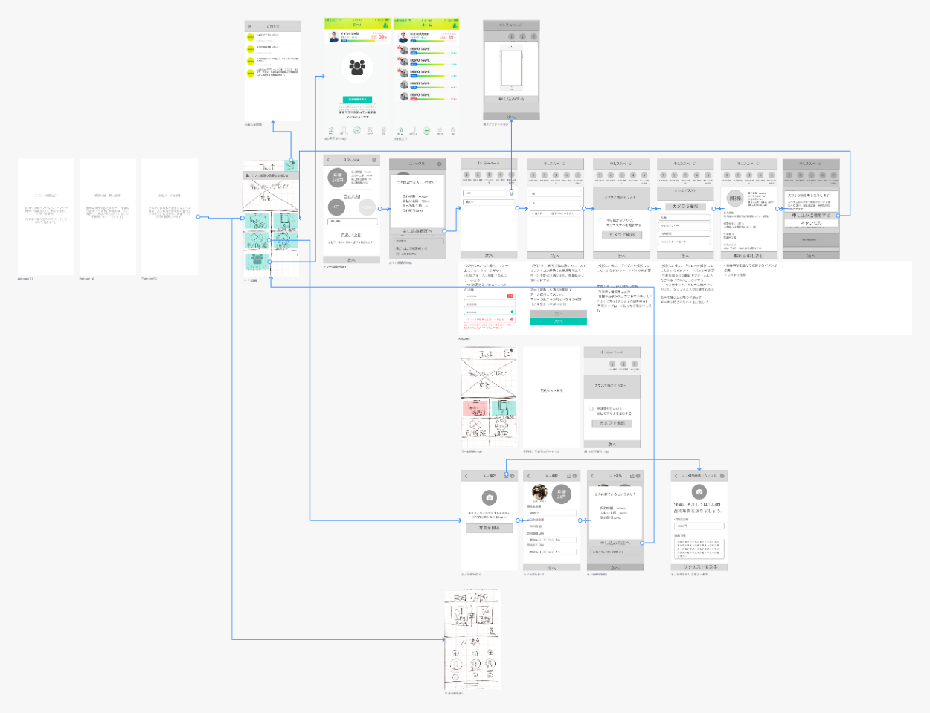Click the first input field in first 申し込みページ
930x713 pixels.
(486, 193)
